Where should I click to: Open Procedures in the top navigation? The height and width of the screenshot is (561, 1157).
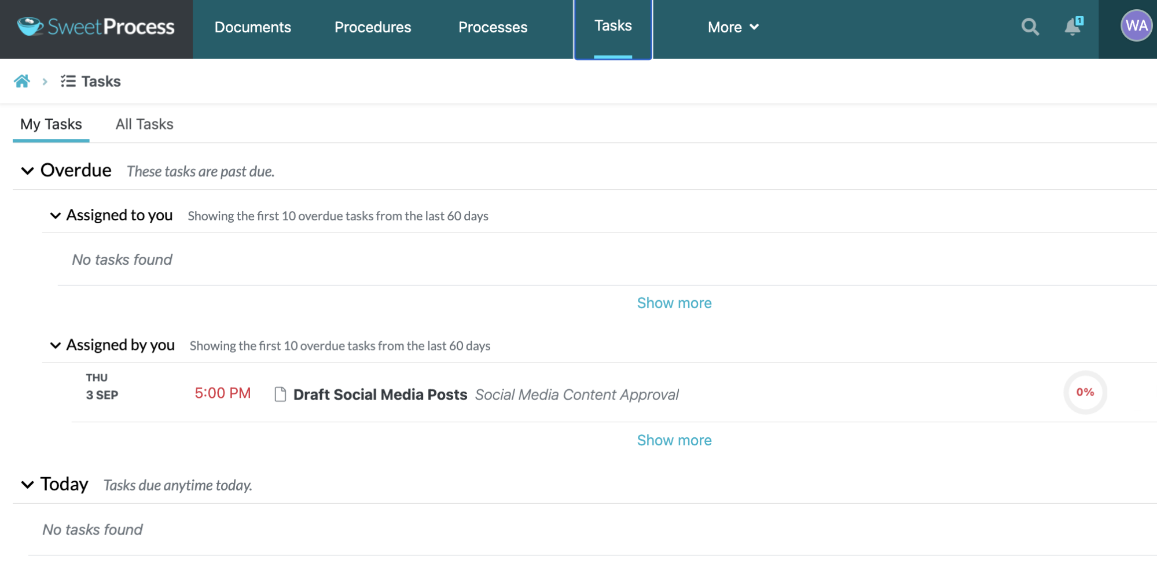(x=373, y=27)
